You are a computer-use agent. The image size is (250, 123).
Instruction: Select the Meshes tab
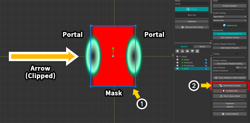(x=184, y=46)
